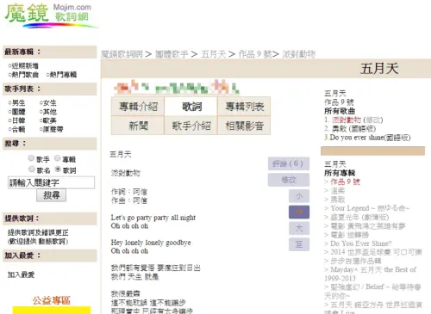
Task: Select the 歌名 search radio button
Action: coord(31,169)
